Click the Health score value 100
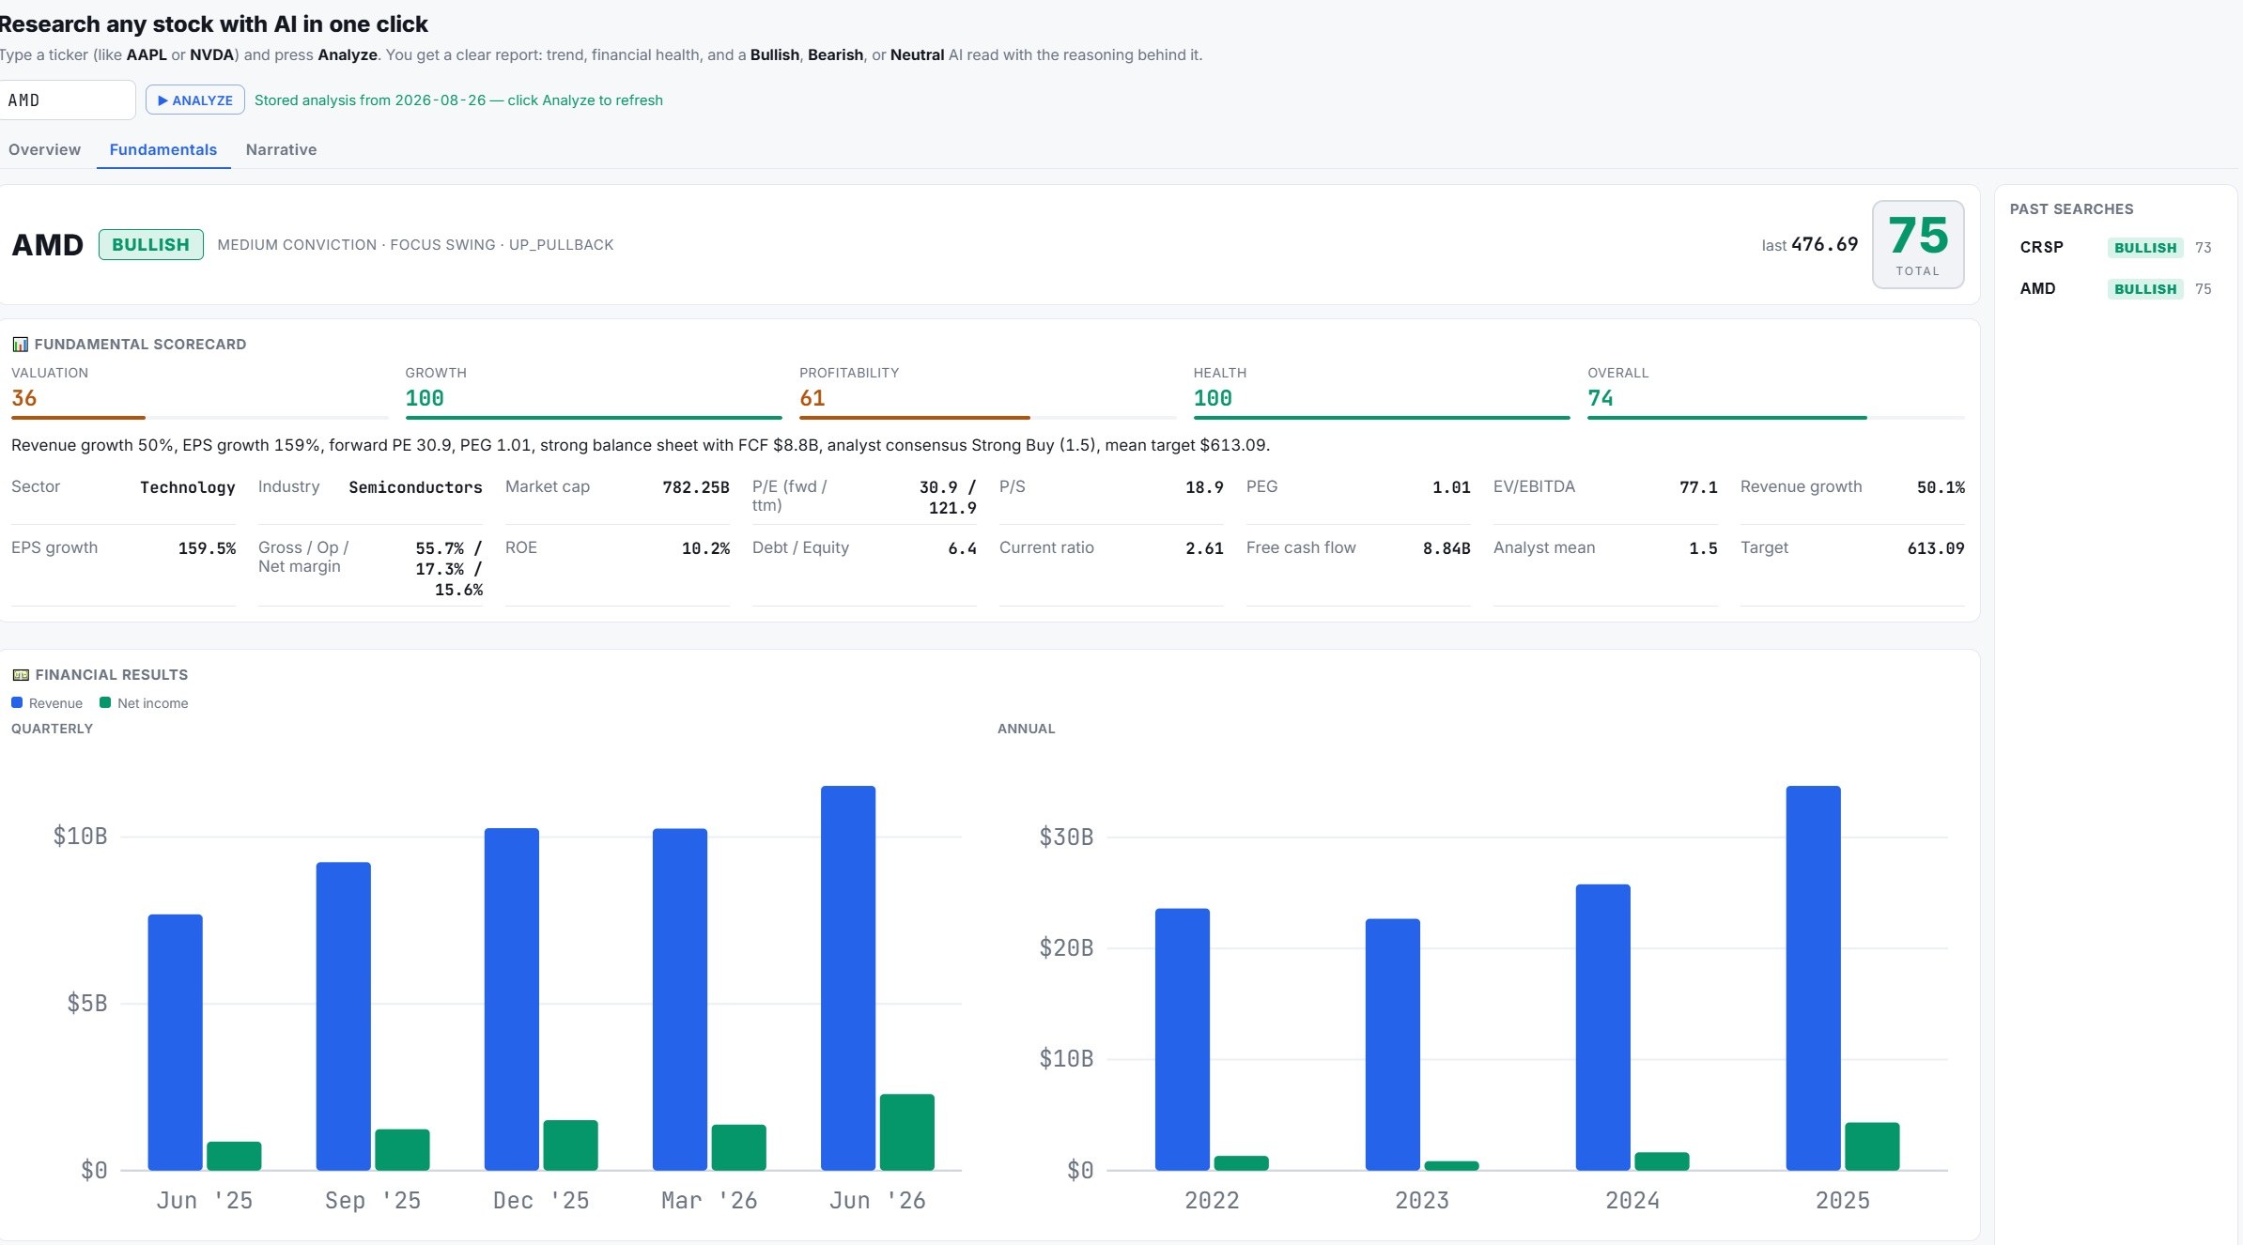This screenshot has height=1245, width=2243. point(1213,398)
